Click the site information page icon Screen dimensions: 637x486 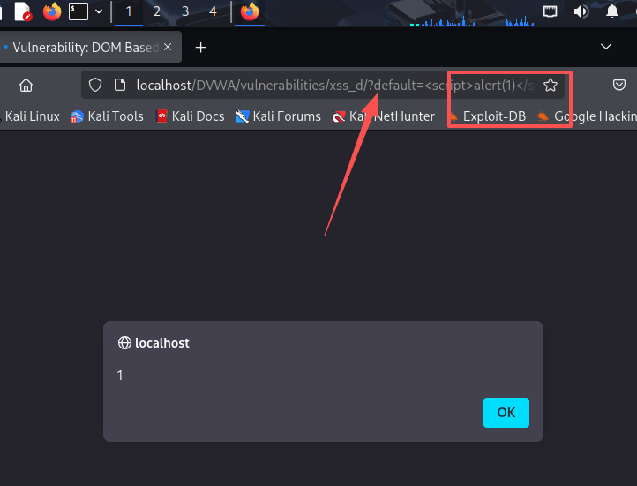click(120, 85)
